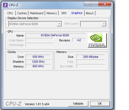Select the Memory clock 800 MHz value
Screen dimensions: 129x110
38,66
